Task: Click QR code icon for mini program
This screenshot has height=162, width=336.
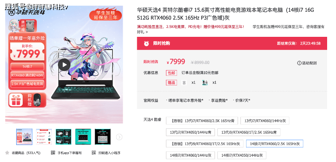Action: [x=94, y=153]
